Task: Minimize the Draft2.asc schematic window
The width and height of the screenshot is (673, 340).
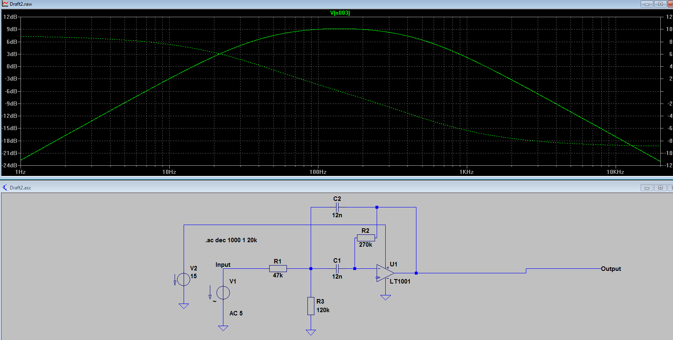Action: 647,187
